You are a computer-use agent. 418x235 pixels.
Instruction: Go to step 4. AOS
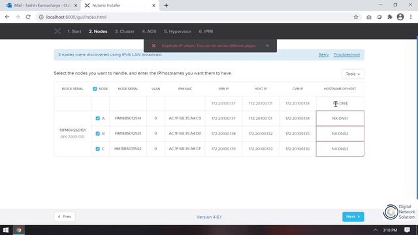point(149,31)
